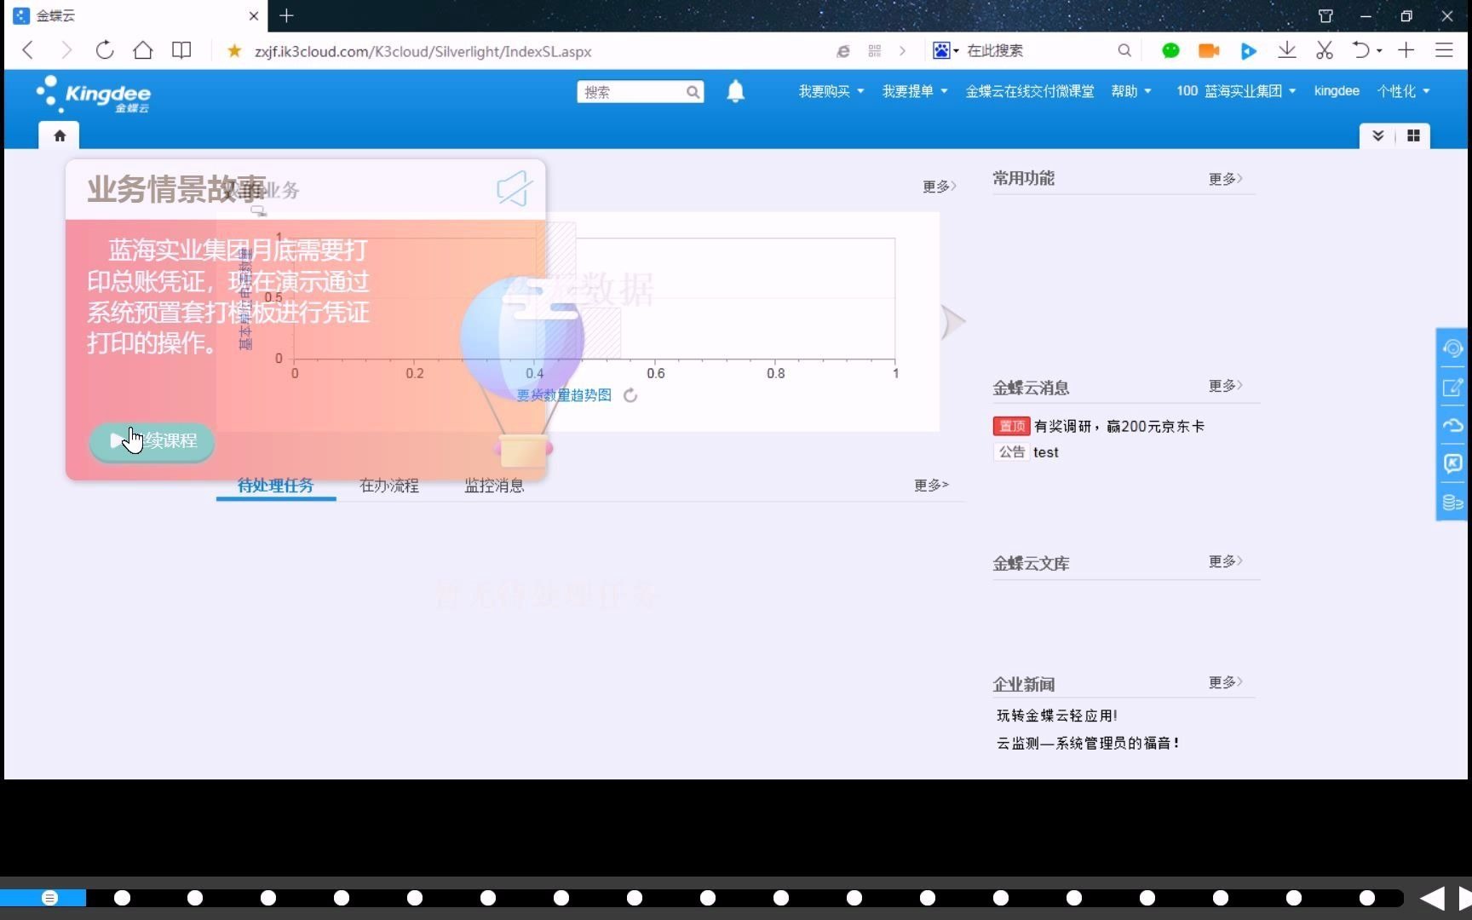This screenshot has height=920, width=1472.
Task: Click the browser skin shirt icon
Action: 1325,16
